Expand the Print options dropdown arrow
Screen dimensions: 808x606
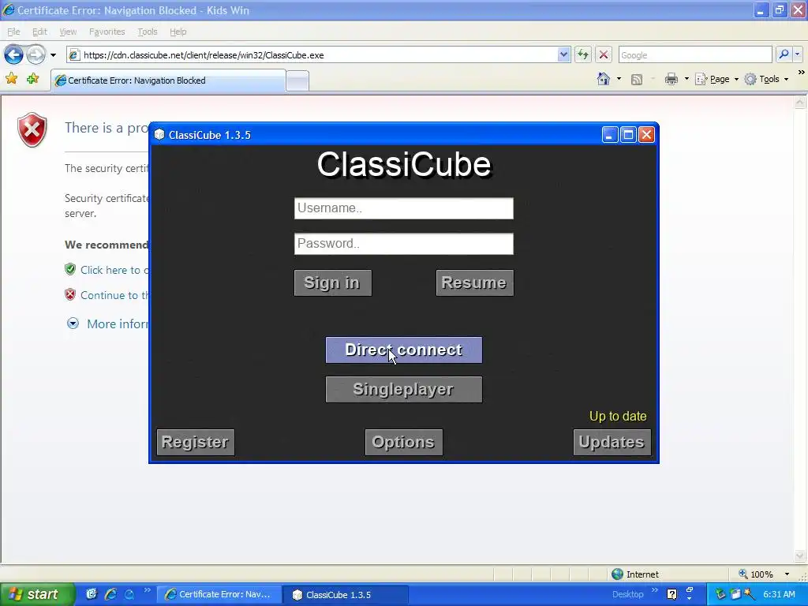click(686, 79)
